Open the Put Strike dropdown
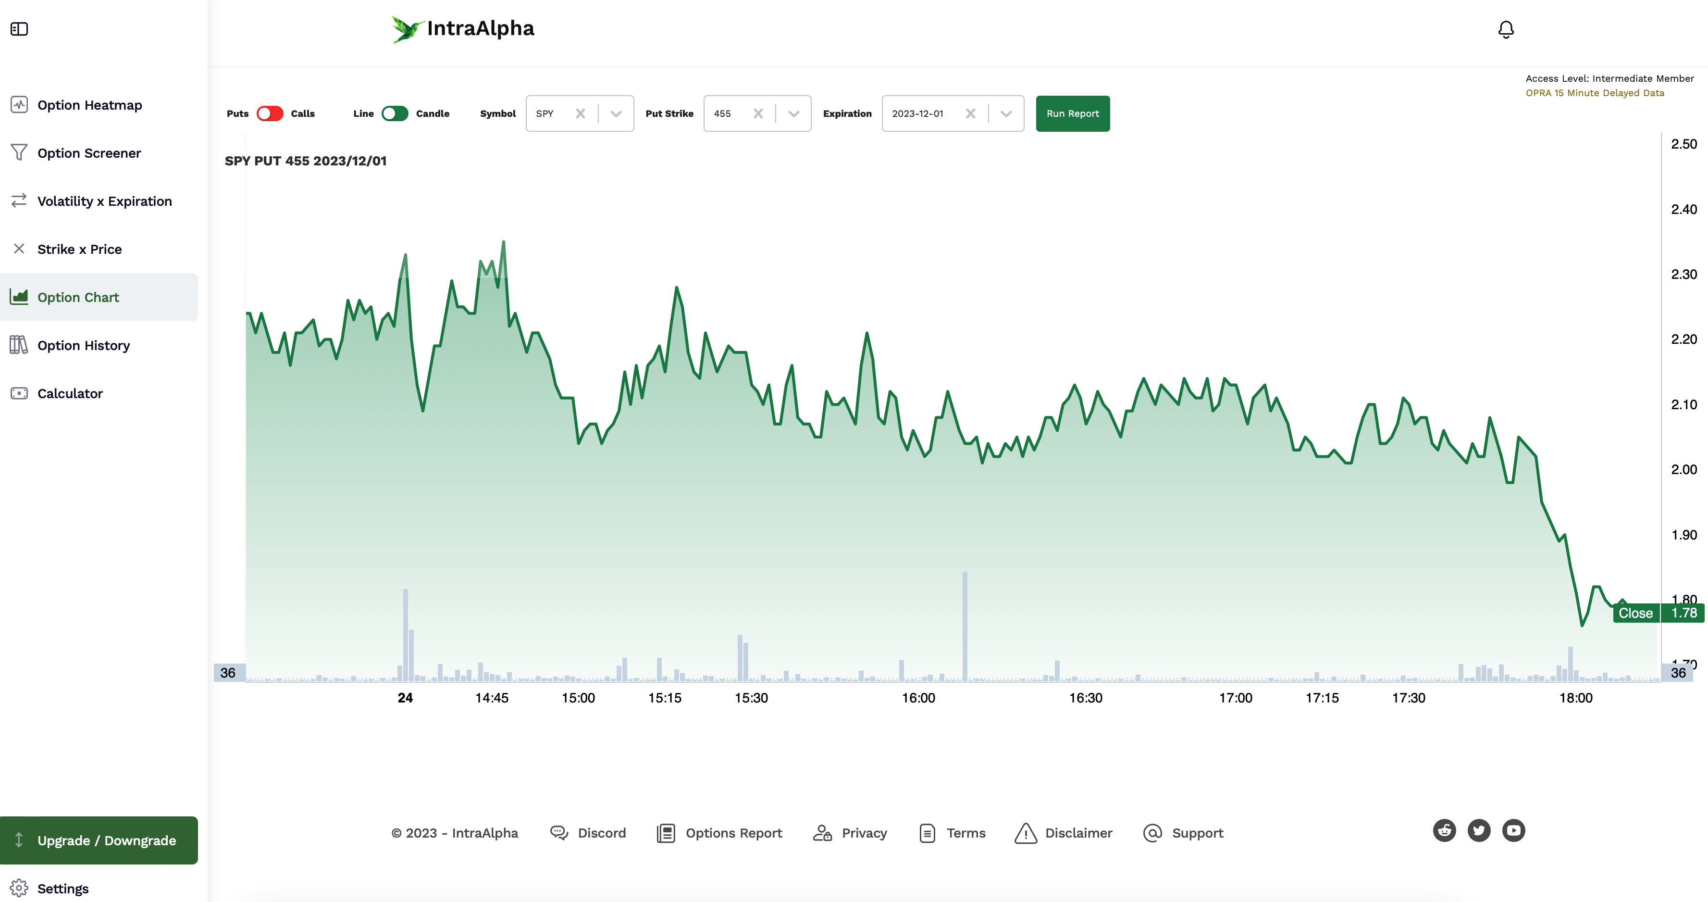1708x902 pixels. pyautogui.click(x=793, y=113)
